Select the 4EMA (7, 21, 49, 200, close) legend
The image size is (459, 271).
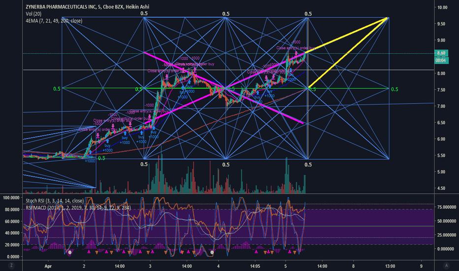point(54,21)
